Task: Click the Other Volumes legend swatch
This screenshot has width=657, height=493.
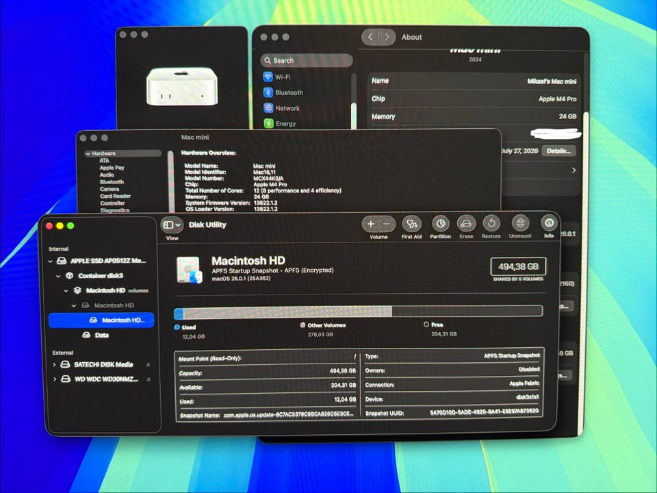Action: tap(302, 325)
